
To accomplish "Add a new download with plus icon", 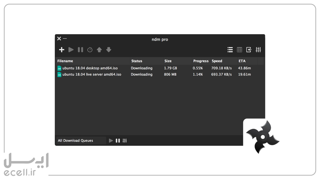I will pyautogui.click(x=61, y=50).
